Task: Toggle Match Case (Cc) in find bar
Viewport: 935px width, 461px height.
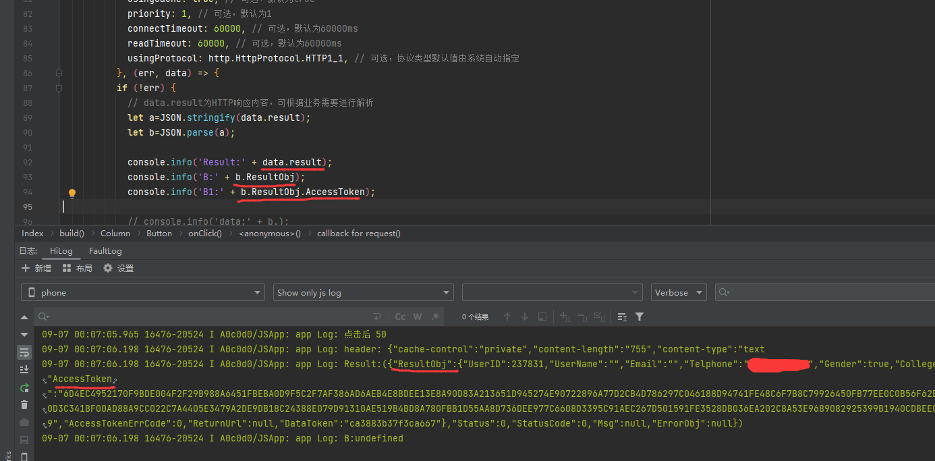Action: [400, 317]
